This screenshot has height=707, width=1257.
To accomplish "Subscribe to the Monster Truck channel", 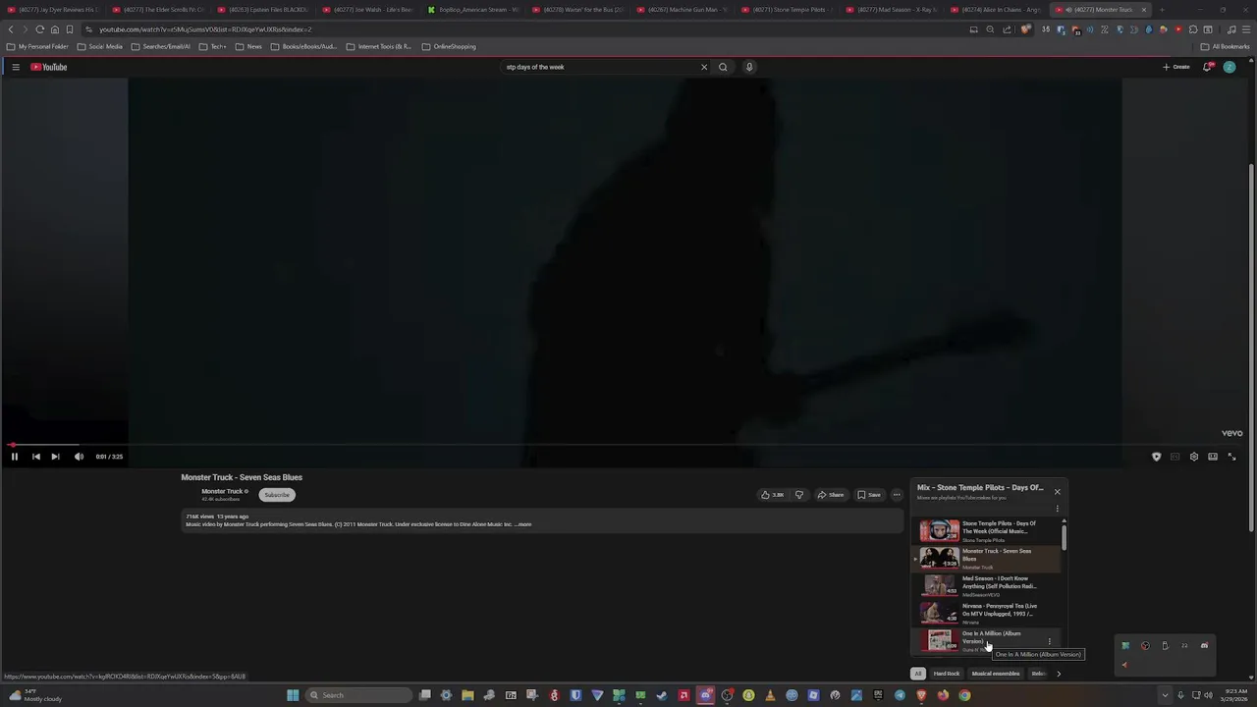I will pos(277,495).
